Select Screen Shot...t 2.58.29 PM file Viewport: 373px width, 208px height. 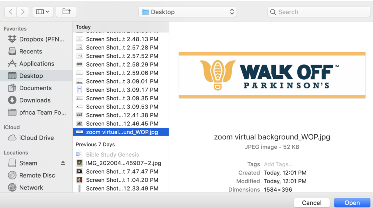[121, 64]
